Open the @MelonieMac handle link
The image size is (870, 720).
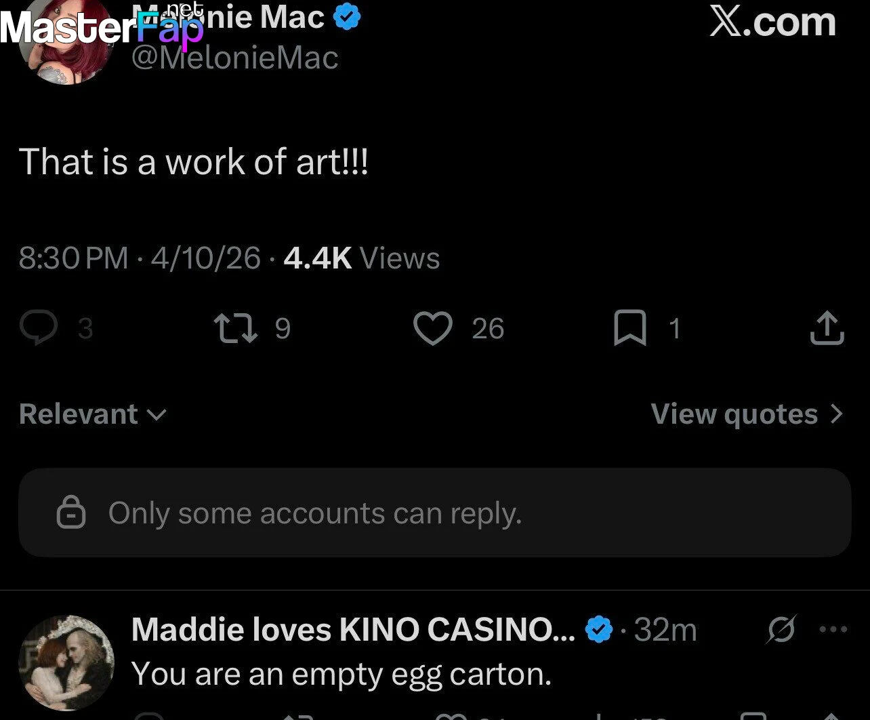pos(234,58)
